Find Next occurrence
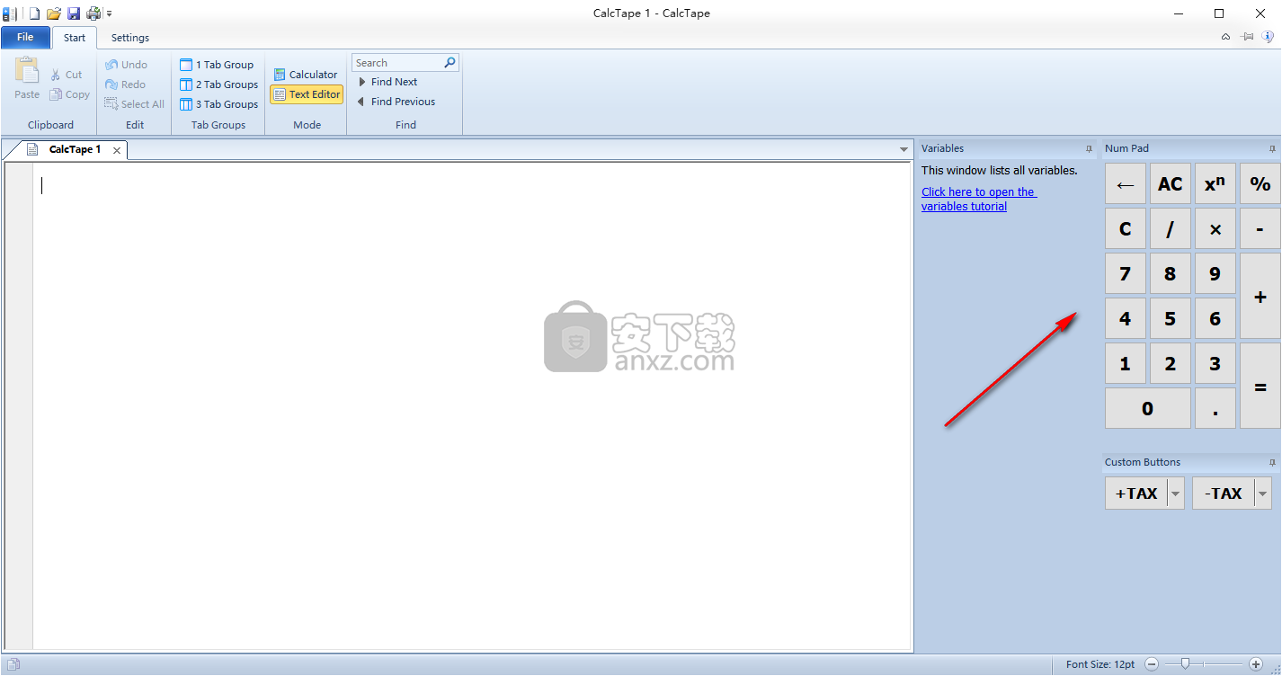 [x=387, y=82]
